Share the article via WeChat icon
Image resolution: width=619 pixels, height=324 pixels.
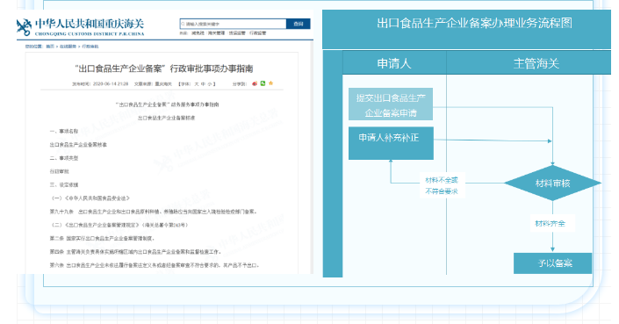[x=263, y=83]
